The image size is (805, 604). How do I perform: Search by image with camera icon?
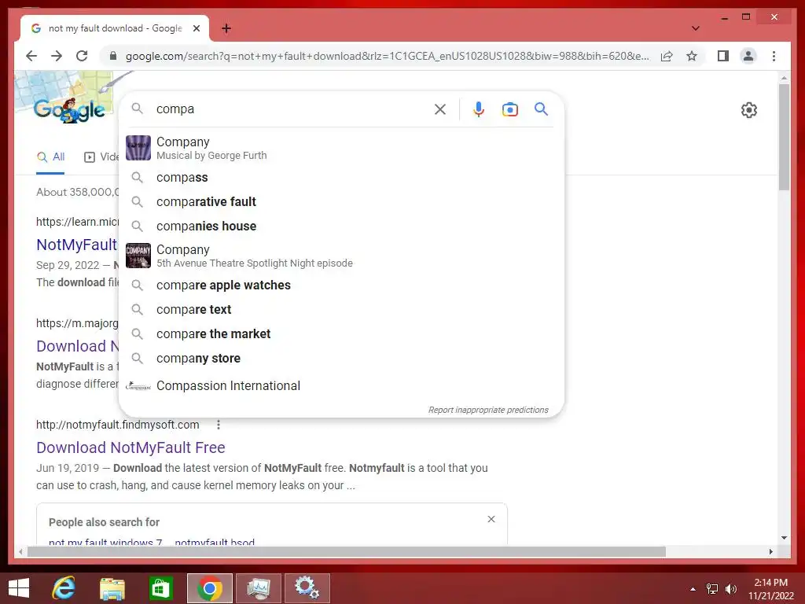click(509, 109)
